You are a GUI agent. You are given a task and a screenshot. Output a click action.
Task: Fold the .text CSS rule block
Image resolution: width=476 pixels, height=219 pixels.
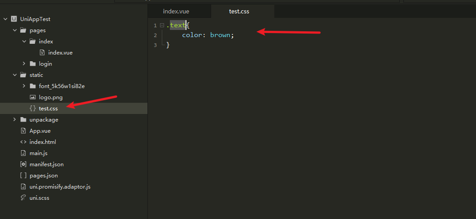click(162, 25)
